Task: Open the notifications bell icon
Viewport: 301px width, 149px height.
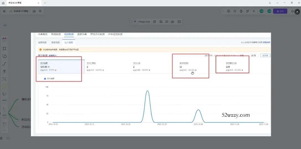Action: [292, 11]
